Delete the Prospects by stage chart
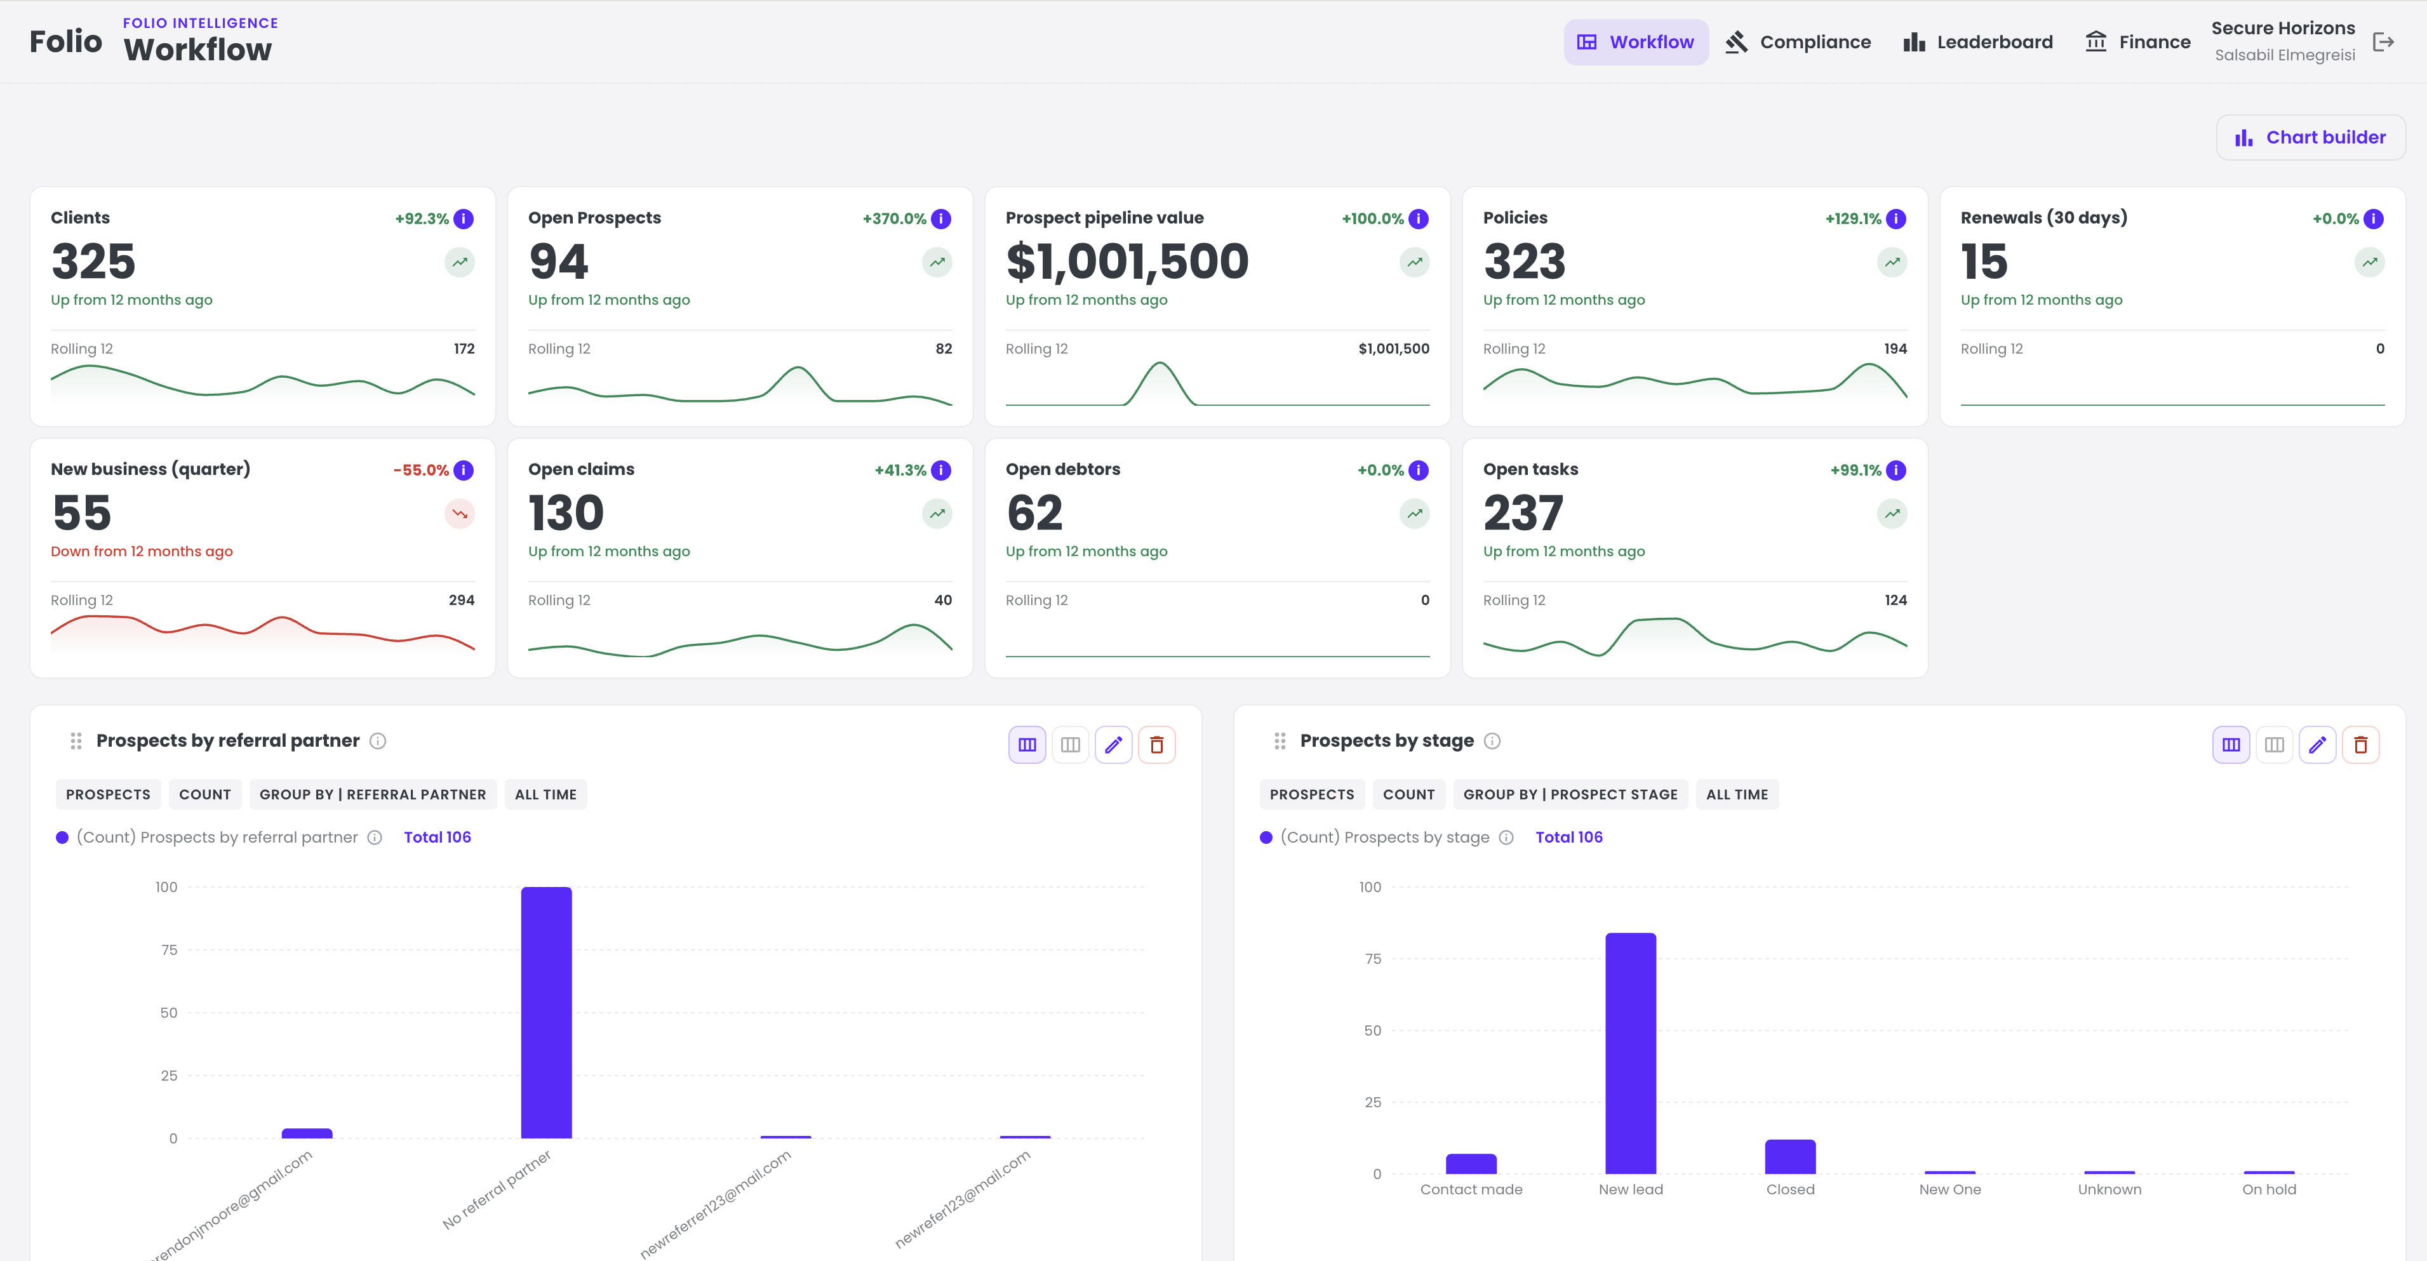This screenshot has width=2427, height=1261. 2361,745
